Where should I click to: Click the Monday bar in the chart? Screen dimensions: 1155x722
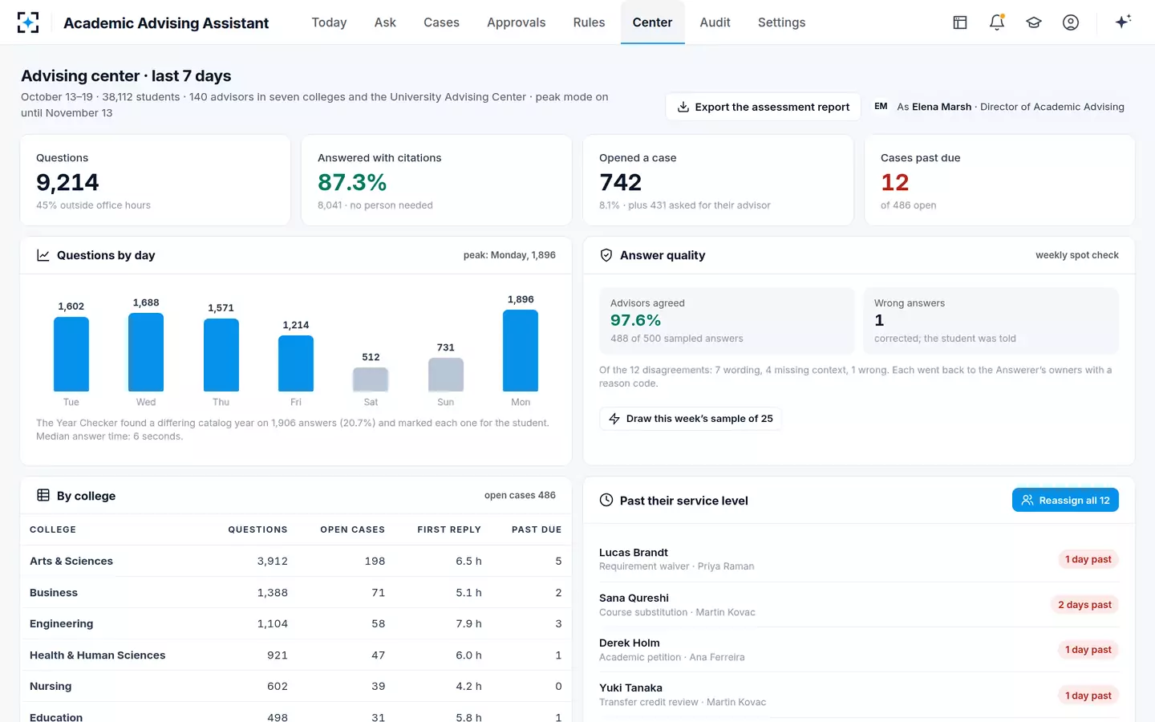(521, 351)
